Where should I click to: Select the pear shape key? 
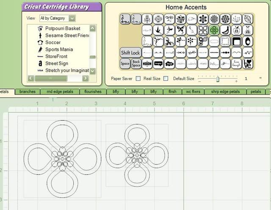pos(248,30)
